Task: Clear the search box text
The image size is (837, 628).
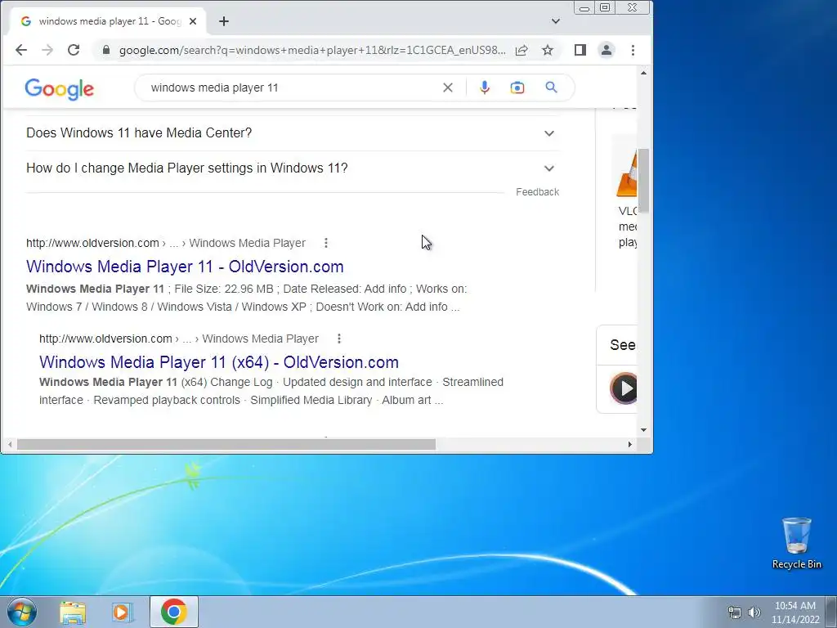Action: pyautogui.click(x=448, y=87)
